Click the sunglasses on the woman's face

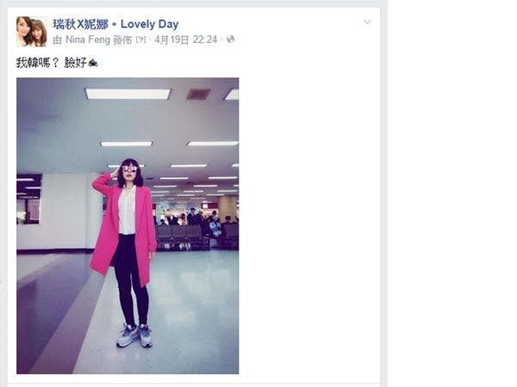(130, 169)
